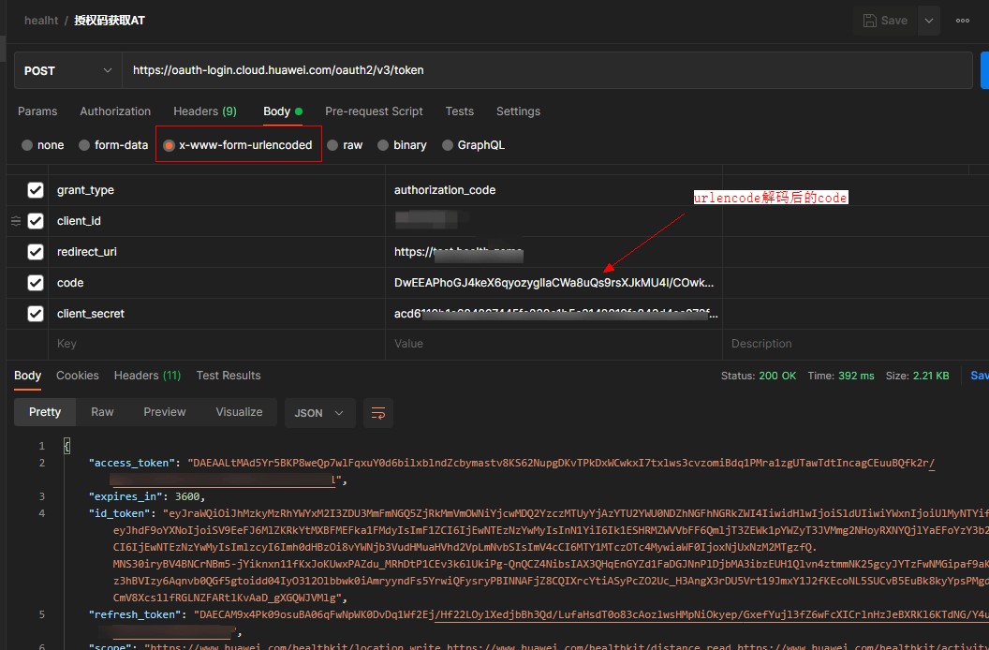
Task: Click the "access_token" key in response
Action: coord(132,463)
